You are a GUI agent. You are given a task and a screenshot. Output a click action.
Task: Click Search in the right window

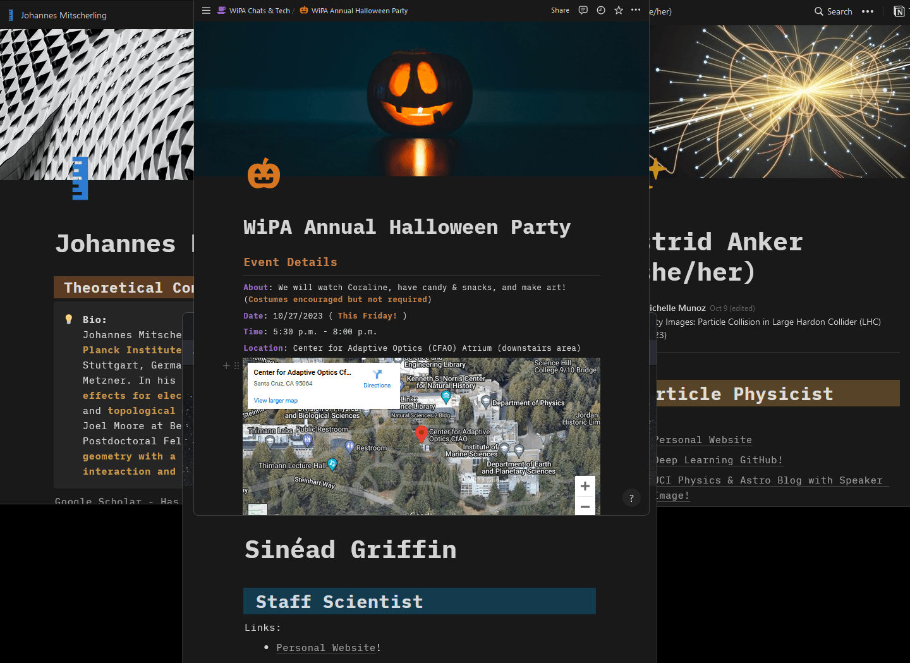[833, 11]
